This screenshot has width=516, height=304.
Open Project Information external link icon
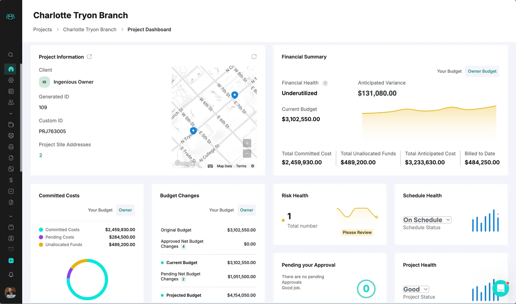point(90,57)
